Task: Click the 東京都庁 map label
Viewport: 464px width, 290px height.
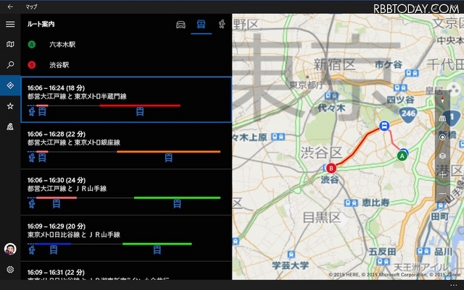Action: click(306, 85)
